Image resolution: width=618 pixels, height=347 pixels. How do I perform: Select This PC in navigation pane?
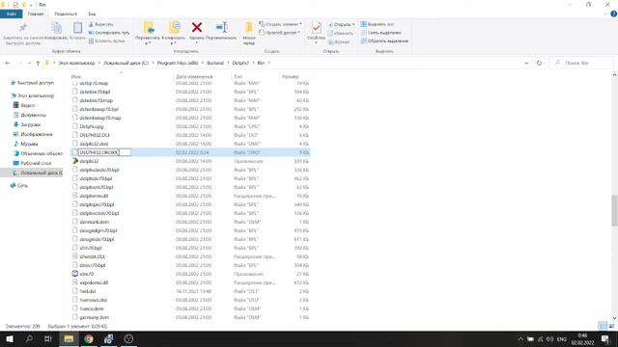pos(32,95)
